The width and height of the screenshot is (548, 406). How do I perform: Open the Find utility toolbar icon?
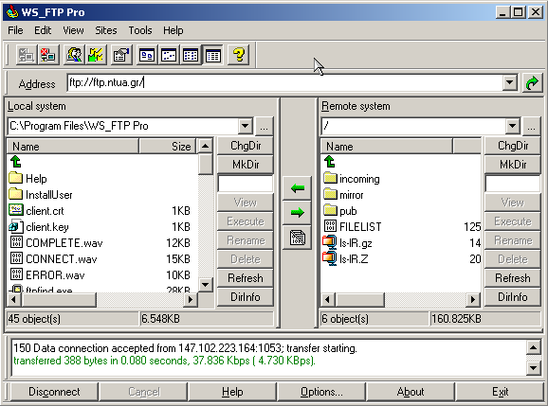[x=74, y=55]
